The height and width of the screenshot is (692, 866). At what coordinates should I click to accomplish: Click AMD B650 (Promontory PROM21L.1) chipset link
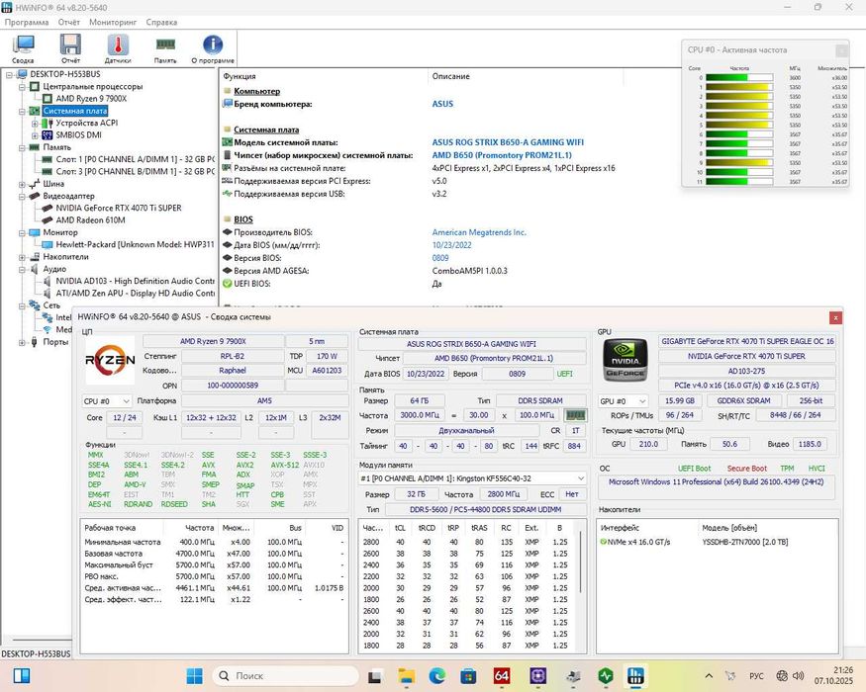point(502,155)
